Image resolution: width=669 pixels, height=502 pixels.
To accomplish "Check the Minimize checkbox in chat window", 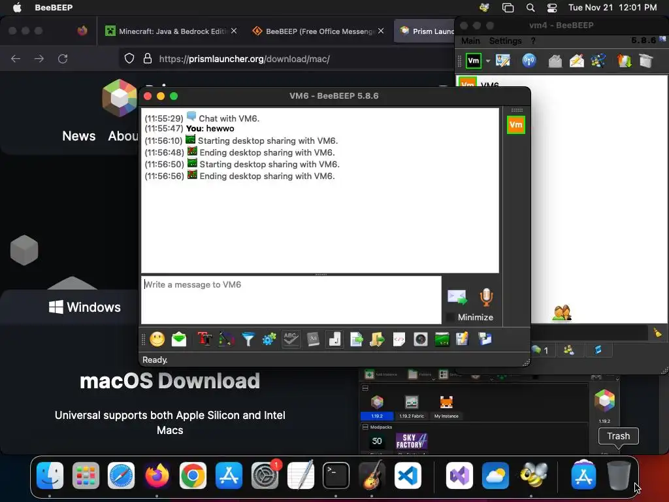I will click(x=449, y=317).
